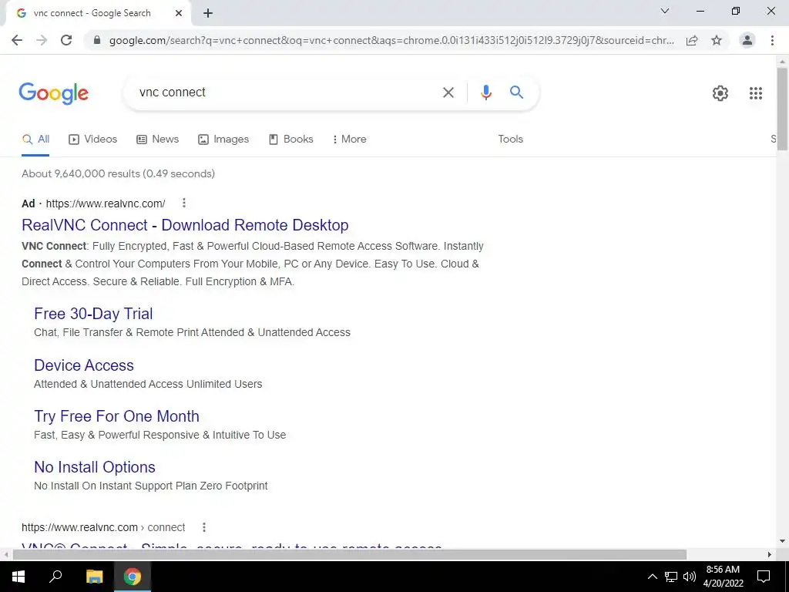Click the scroll right arrow

[x=770, y=555]
